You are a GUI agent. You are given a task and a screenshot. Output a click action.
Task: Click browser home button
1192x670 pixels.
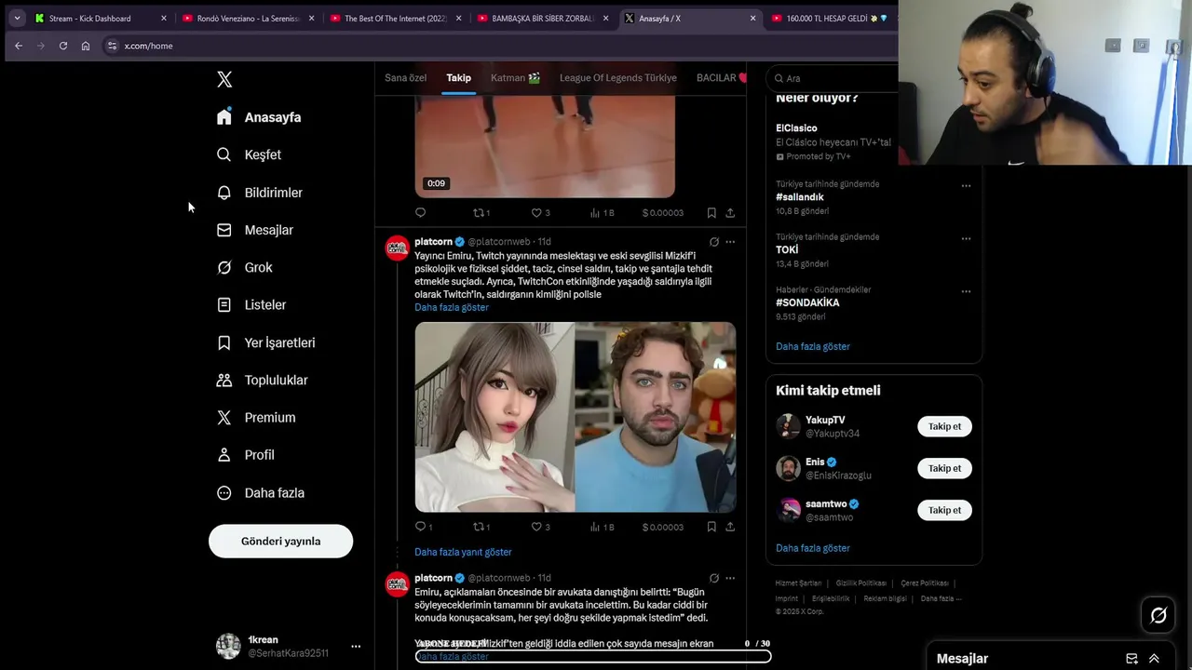[x=86, y=46]
